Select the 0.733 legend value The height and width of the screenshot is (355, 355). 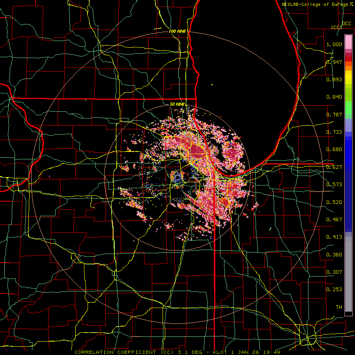coord(334,132)
